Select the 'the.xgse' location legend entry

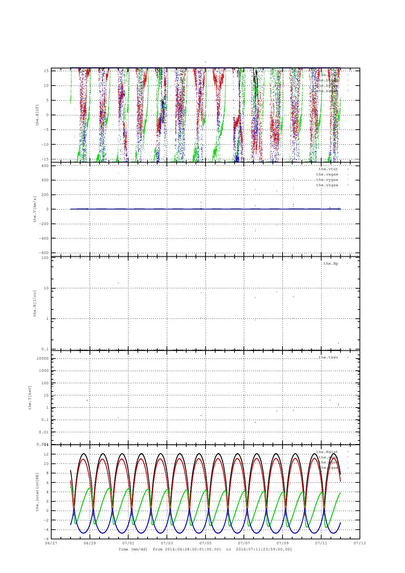tap(328, 457)
